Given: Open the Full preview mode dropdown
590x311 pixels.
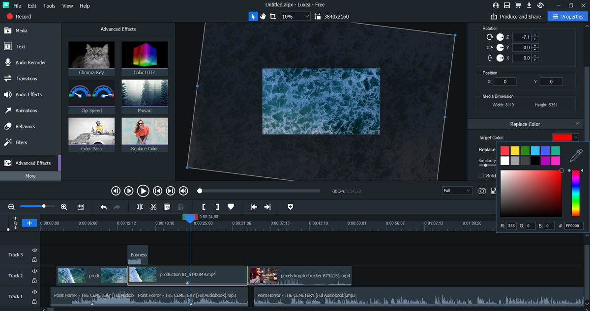Looking at the screenshot, I should pyautogui.click(x=457, y=191).
